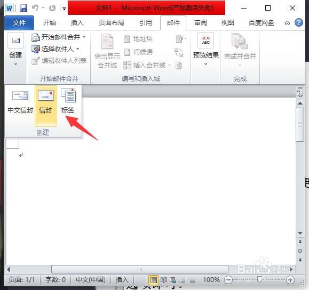The image size is (309, 290).
Task: Open the Customize Quick Access Toolbar dropdown
Action: click(64, 9)
